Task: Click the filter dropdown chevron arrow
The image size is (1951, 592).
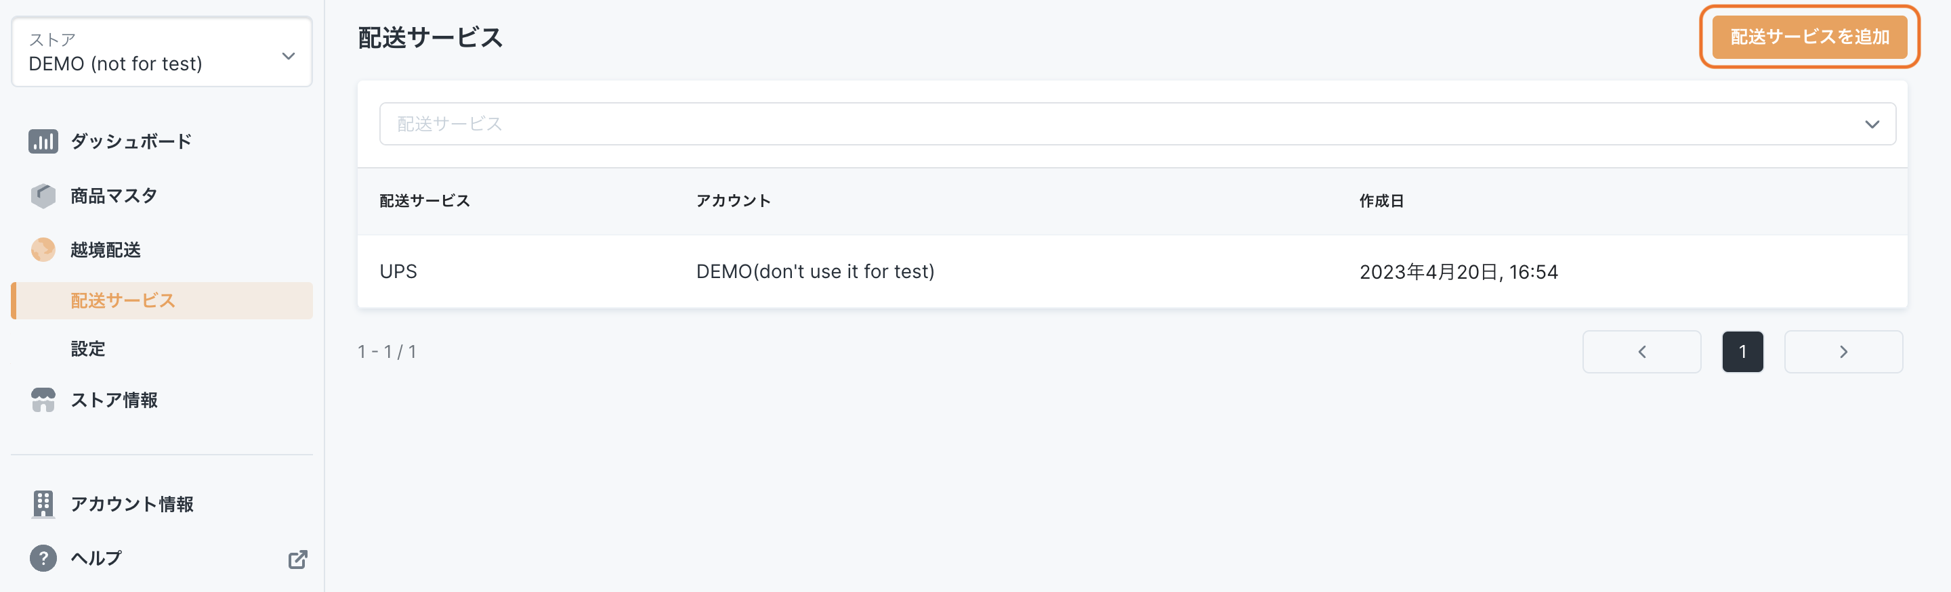Action: tap(1872, 124)
